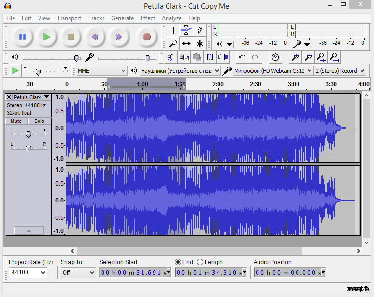The image size is (374, 297).
Task: Copy the selected audio
Action: tap(184, 57)
